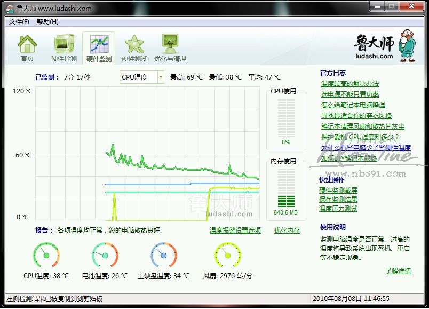
Task: Open link 如何DIY笔记本散热
Action: pos(348,159)
